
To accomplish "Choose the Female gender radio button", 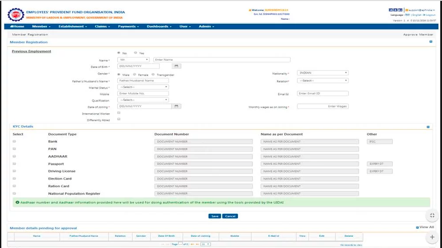I will pyautogui.click(x=134, y=74).
